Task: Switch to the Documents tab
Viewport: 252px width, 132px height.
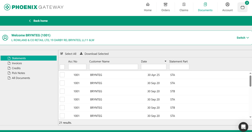Action: point(205,7)
